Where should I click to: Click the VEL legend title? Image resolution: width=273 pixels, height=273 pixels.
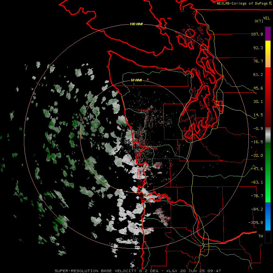pyautogui.click(x=266, y=18)
